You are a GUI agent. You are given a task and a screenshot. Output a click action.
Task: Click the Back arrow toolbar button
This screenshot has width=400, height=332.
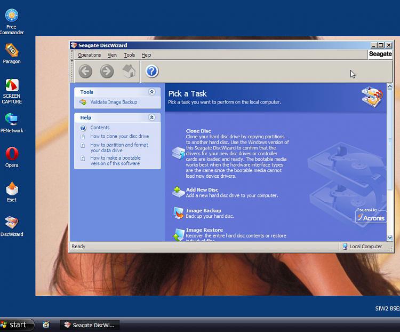pos(85,71)
